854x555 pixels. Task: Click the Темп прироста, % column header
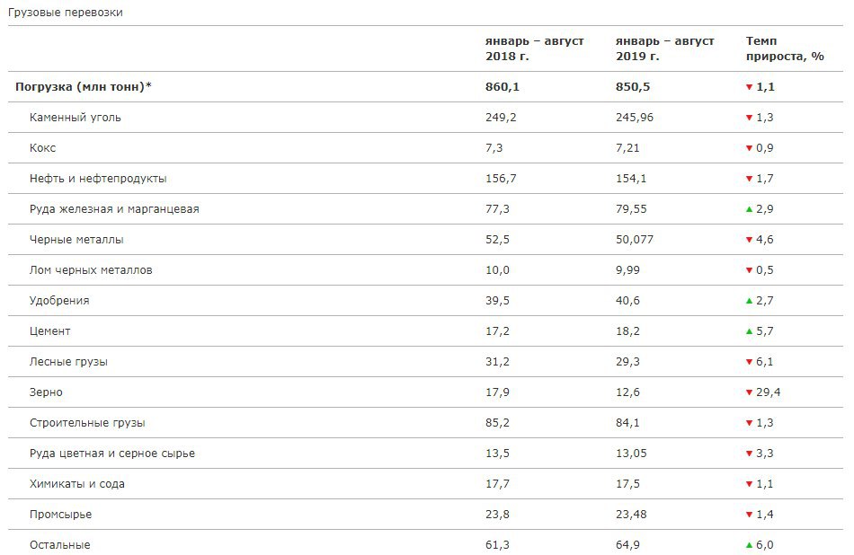coord(784,48)
